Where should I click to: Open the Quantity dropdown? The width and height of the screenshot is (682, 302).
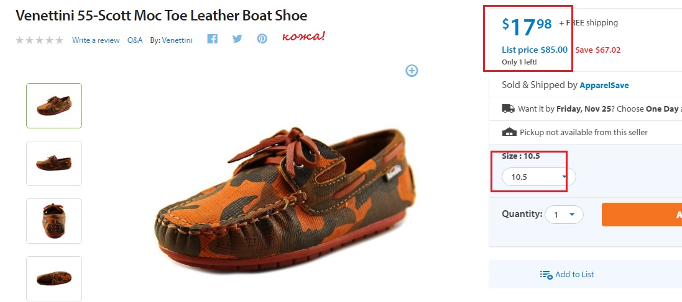pyautogui.click(x=564, y=215)
